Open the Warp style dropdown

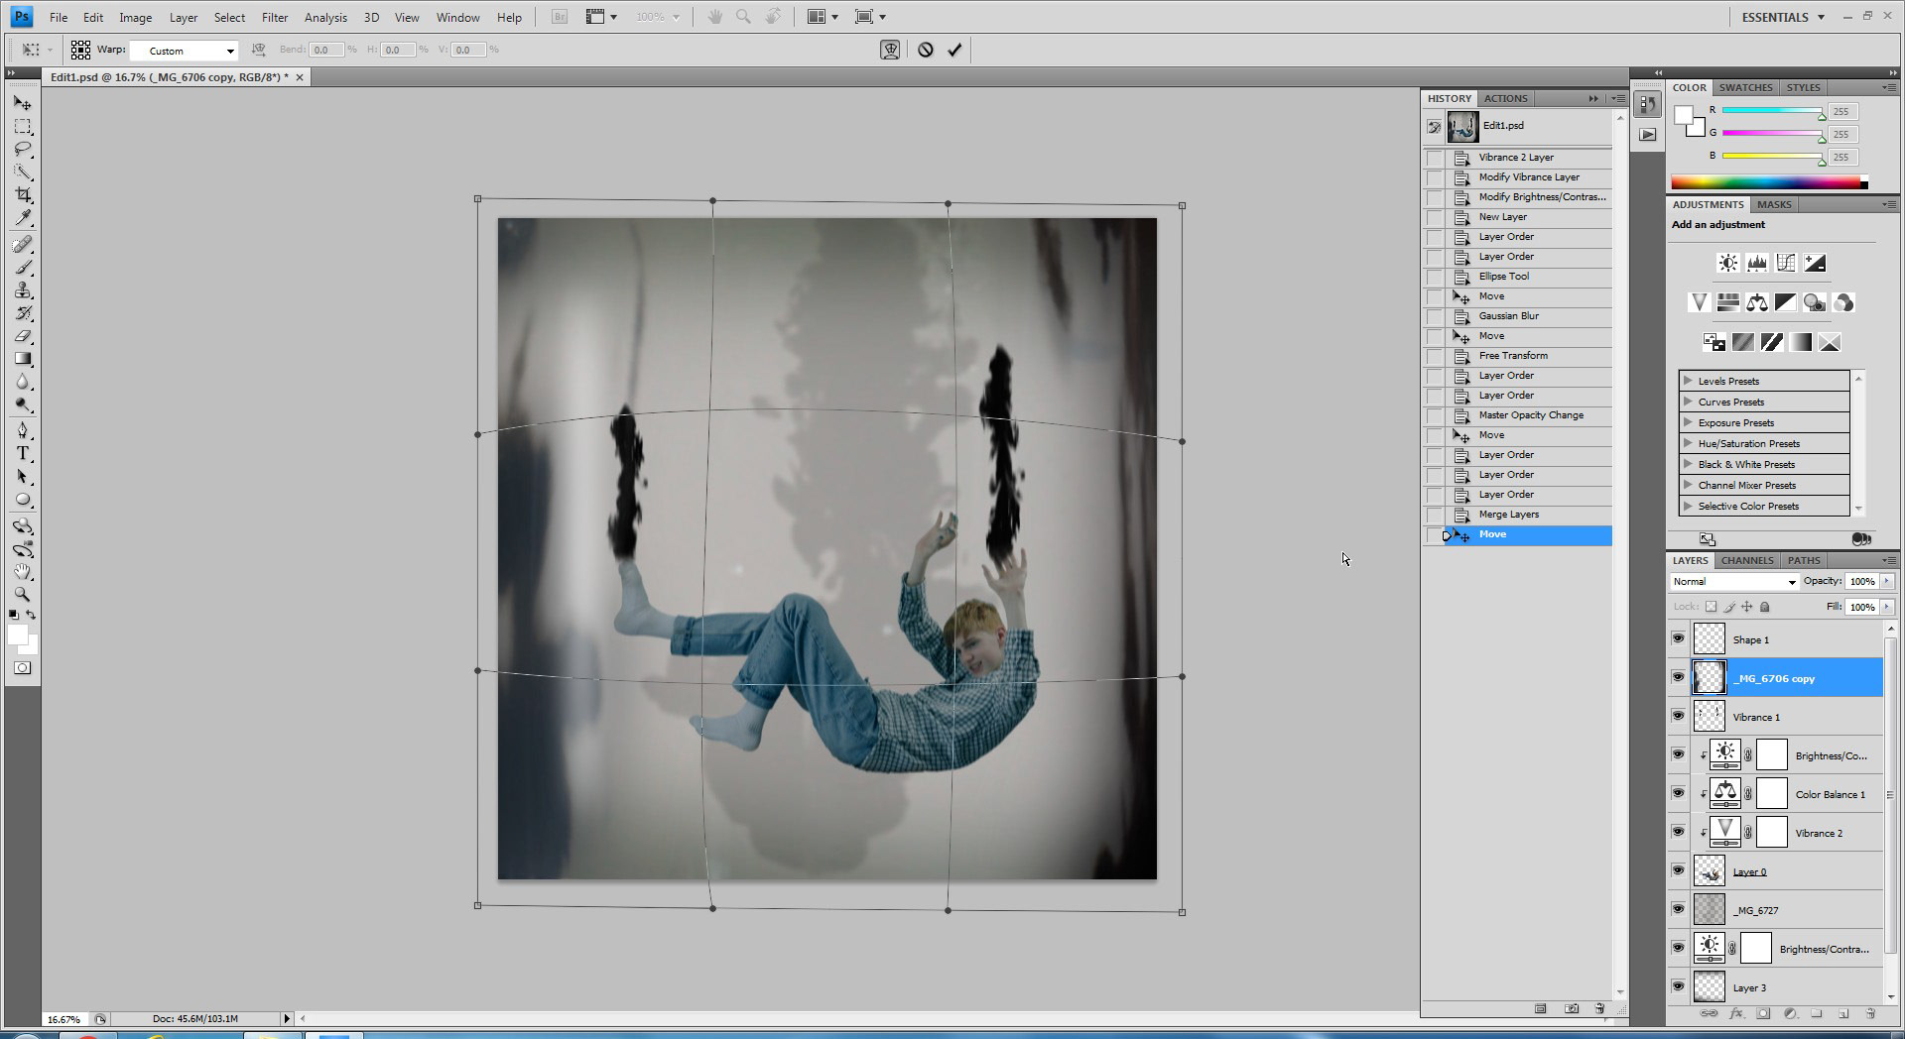[185, 51]
